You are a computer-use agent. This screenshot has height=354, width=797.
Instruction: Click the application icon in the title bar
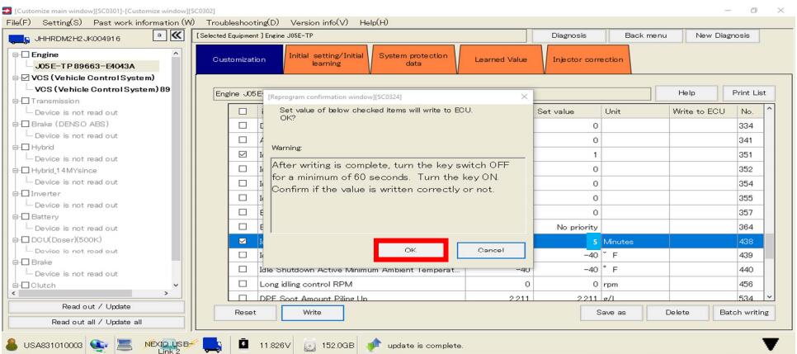(x=7, y=11)
